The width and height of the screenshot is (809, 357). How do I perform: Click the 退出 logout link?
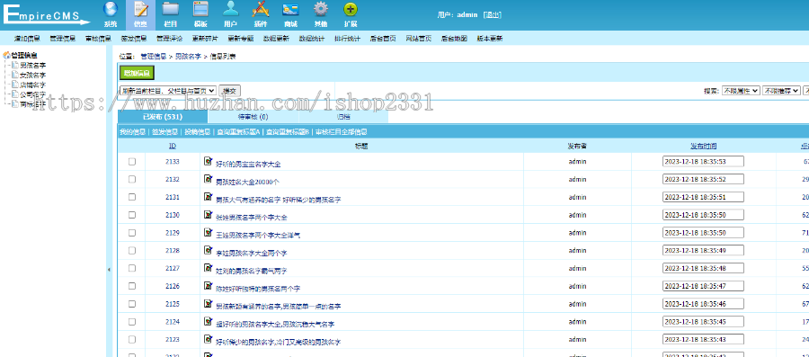[x=492, y=15]
